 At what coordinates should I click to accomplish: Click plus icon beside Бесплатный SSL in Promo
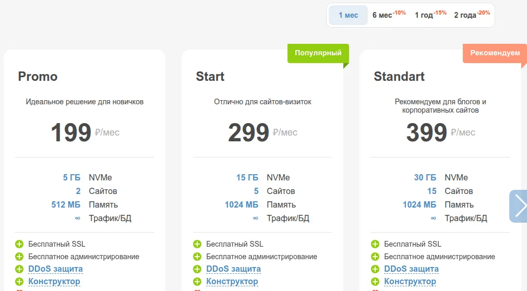[x=19, y=244]
